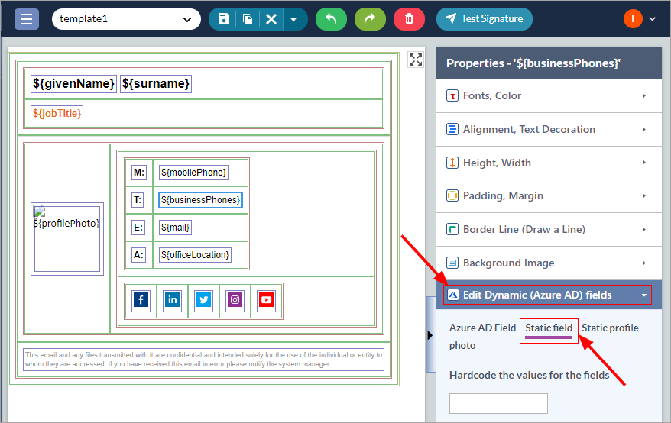Collapse the properties panel side arrow

[430, 334]
